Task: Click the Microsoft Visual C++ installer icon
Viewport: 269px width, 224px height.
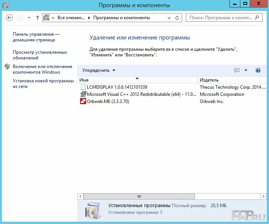Action: (83, 94)
